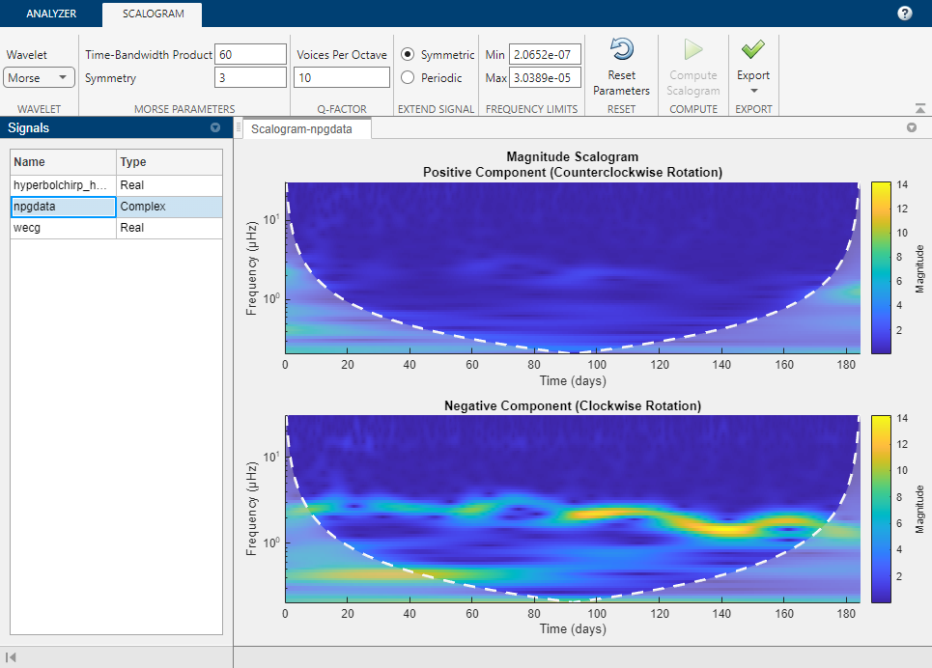Select the Symmetric extend signal option
This screenshot has height=668, width=932.
(408, 55)
